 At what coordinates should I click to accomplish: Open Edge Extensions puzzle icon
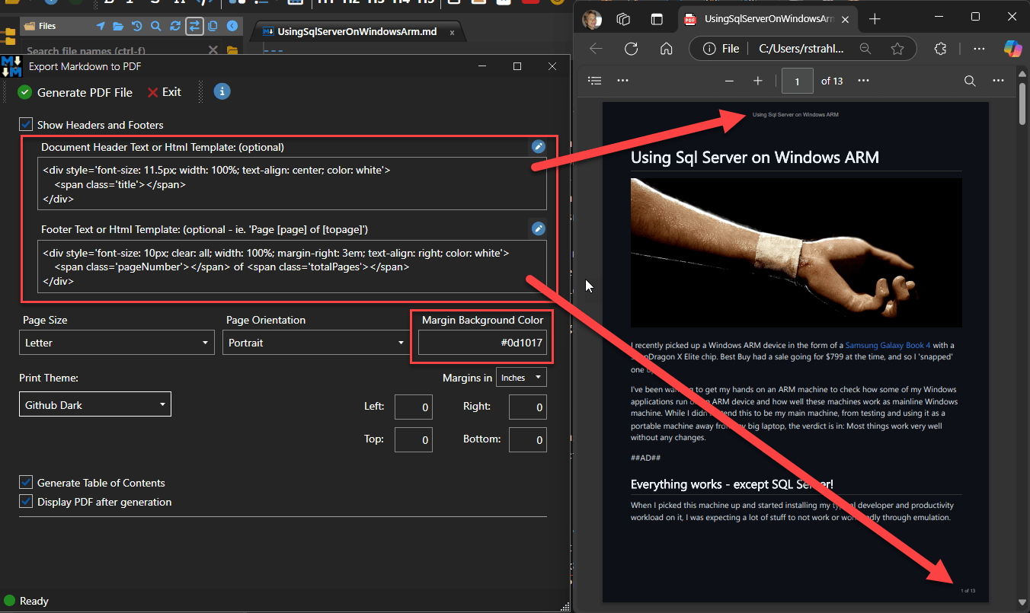coord(940,49)
